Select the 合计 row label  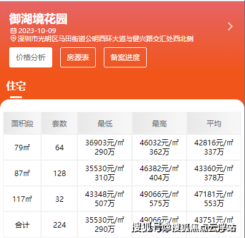(x=22, y=225)
